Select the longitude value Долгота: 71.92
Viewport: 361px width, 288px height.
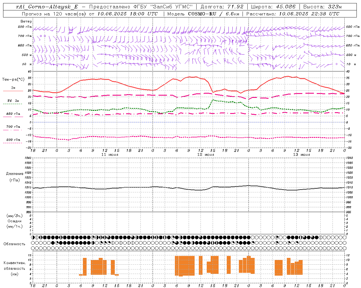point(222,7)
